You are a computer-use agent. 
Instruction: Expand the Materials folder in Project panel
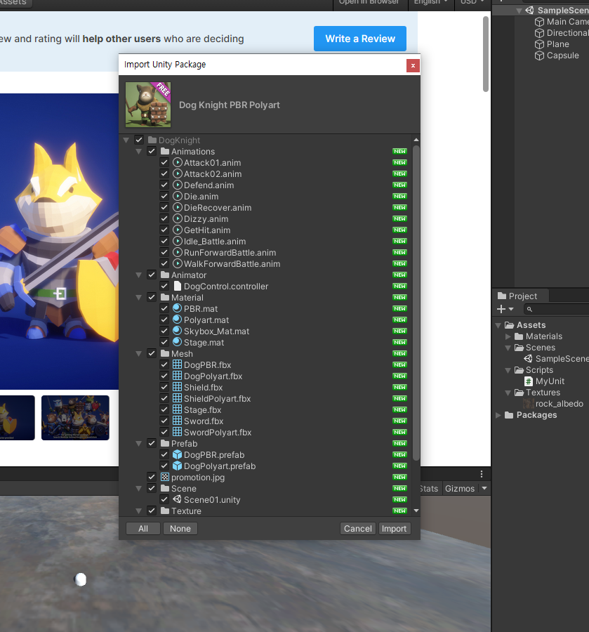pos(508,336)
